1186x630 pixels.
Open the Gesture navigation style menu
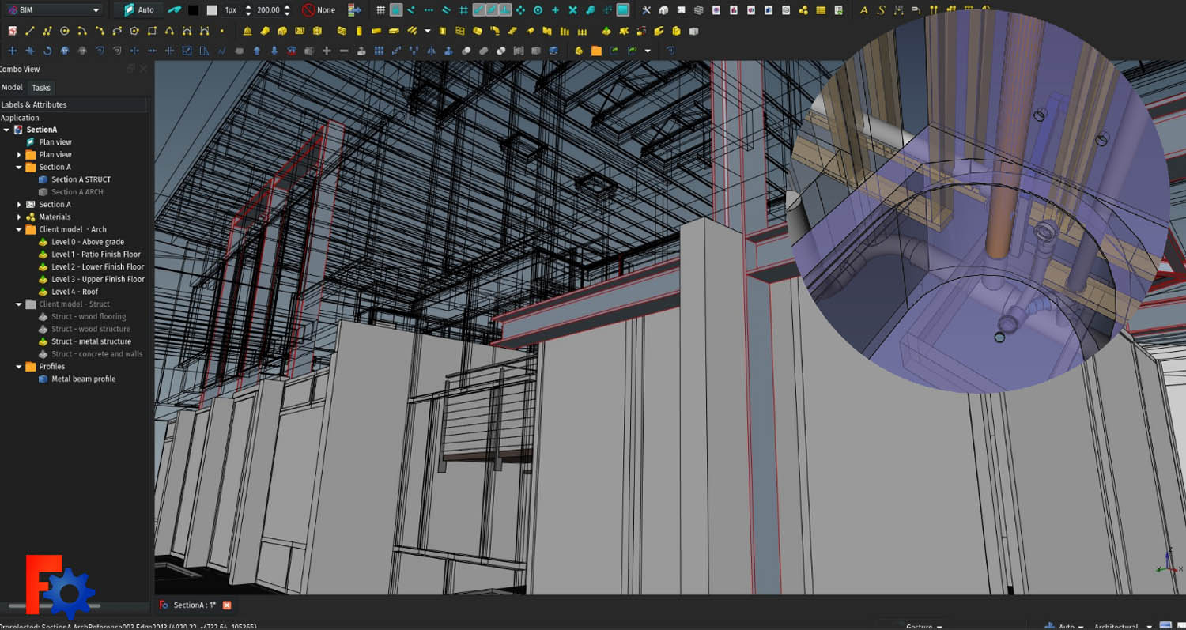pyautogui.click(x=923, y=626)
